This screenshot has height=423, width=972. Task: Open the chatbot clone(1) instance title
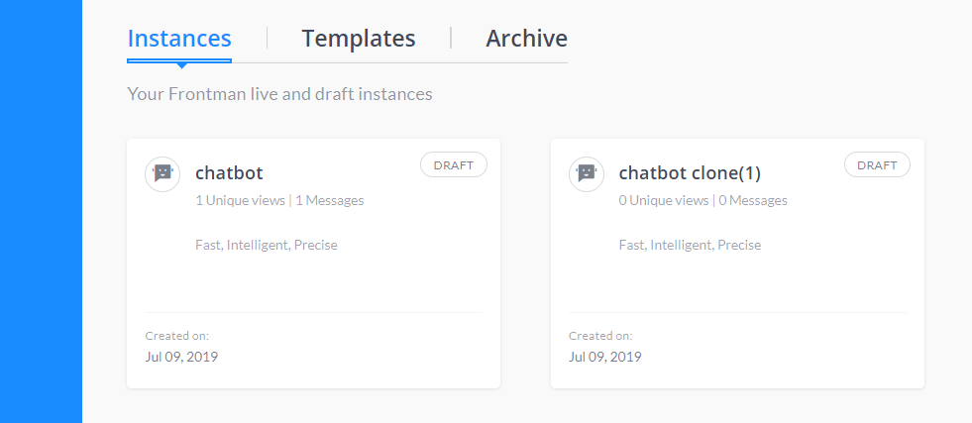point(690,173)
